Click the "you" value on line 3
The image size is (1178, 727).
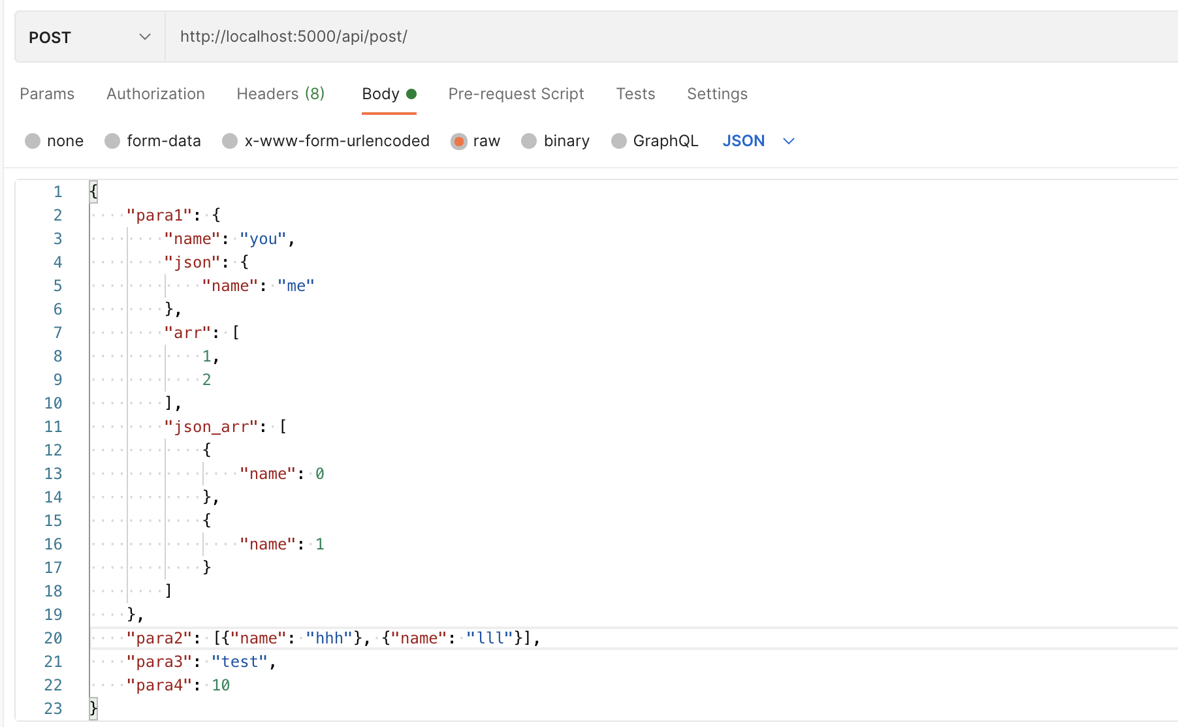click(x=263, y=239)
